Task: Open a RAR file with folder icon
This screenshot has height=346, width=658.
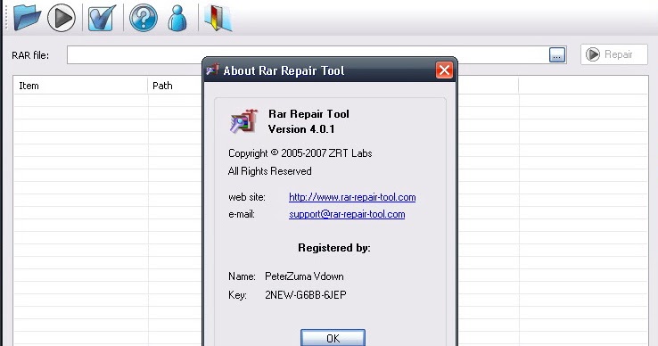Action: pos(27,17)
